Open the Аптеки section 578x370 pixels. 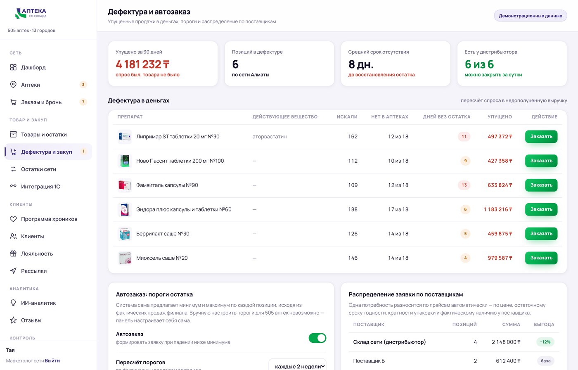(48, 85)
